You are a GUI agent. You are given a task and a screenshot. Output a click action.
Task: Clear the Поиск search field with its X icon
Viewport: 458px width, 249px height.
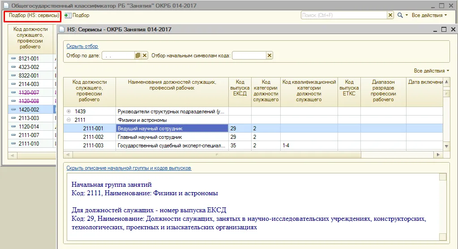[390, 15]
